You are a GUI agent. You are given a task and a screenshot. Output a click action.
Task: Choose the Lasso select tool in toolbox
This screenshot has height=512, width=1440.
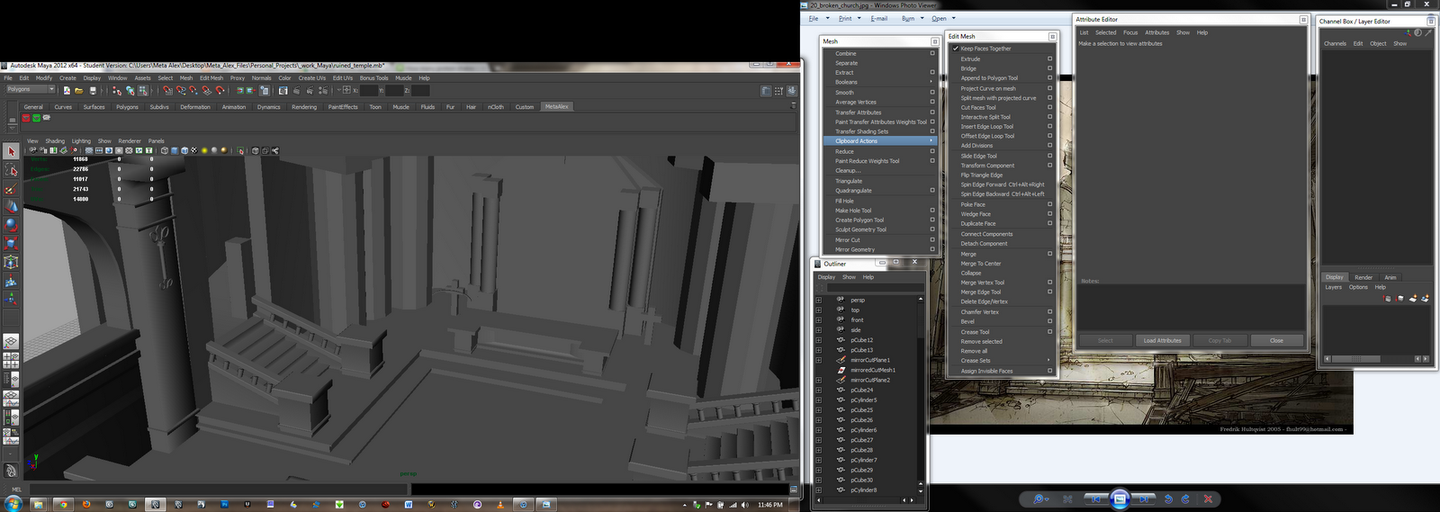11,171
